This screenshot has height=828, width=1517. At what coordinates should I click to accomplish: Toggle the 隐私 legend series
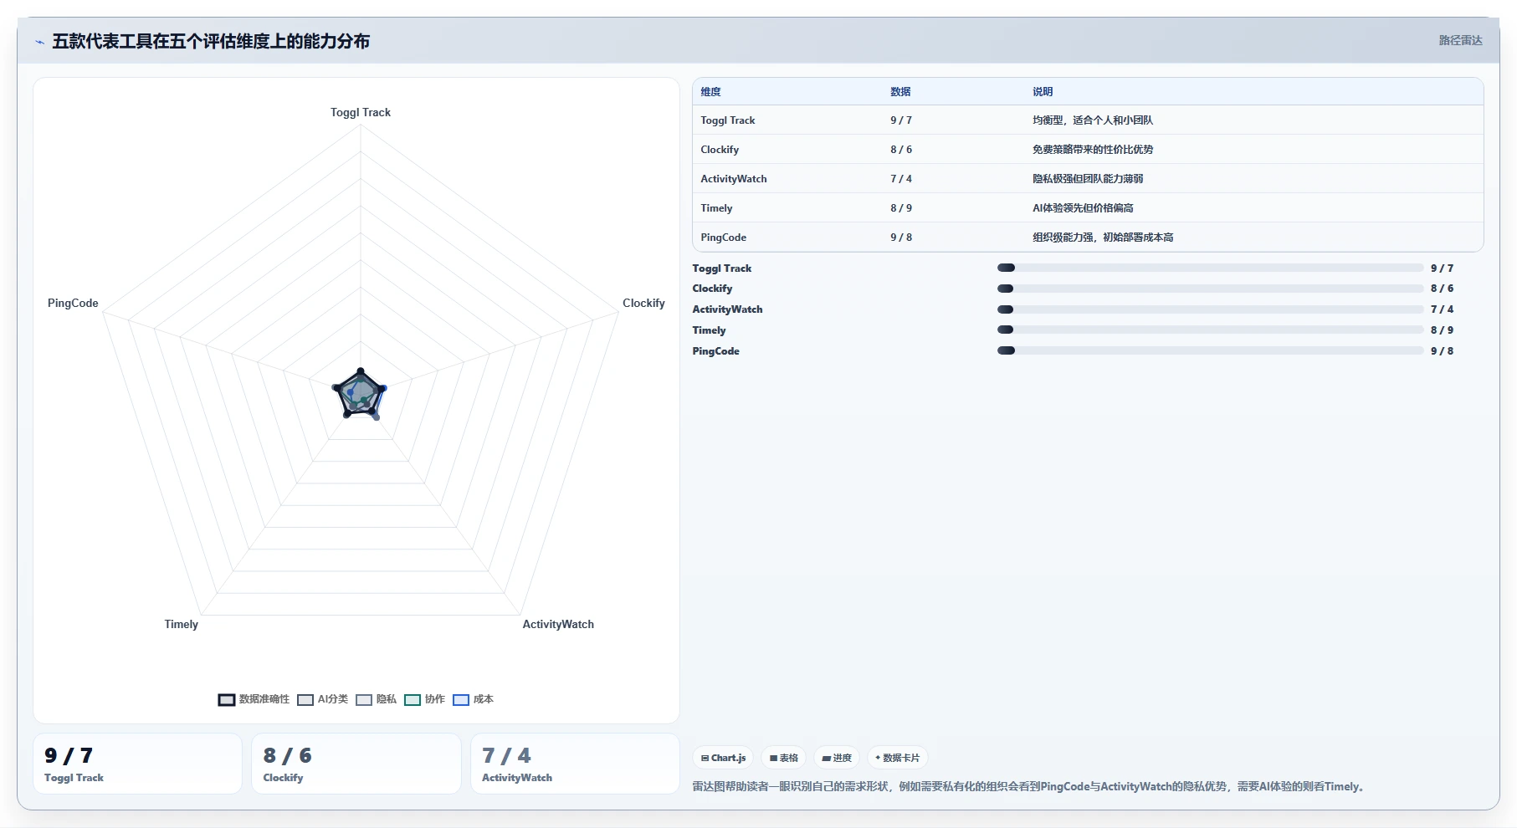point(376,699)
